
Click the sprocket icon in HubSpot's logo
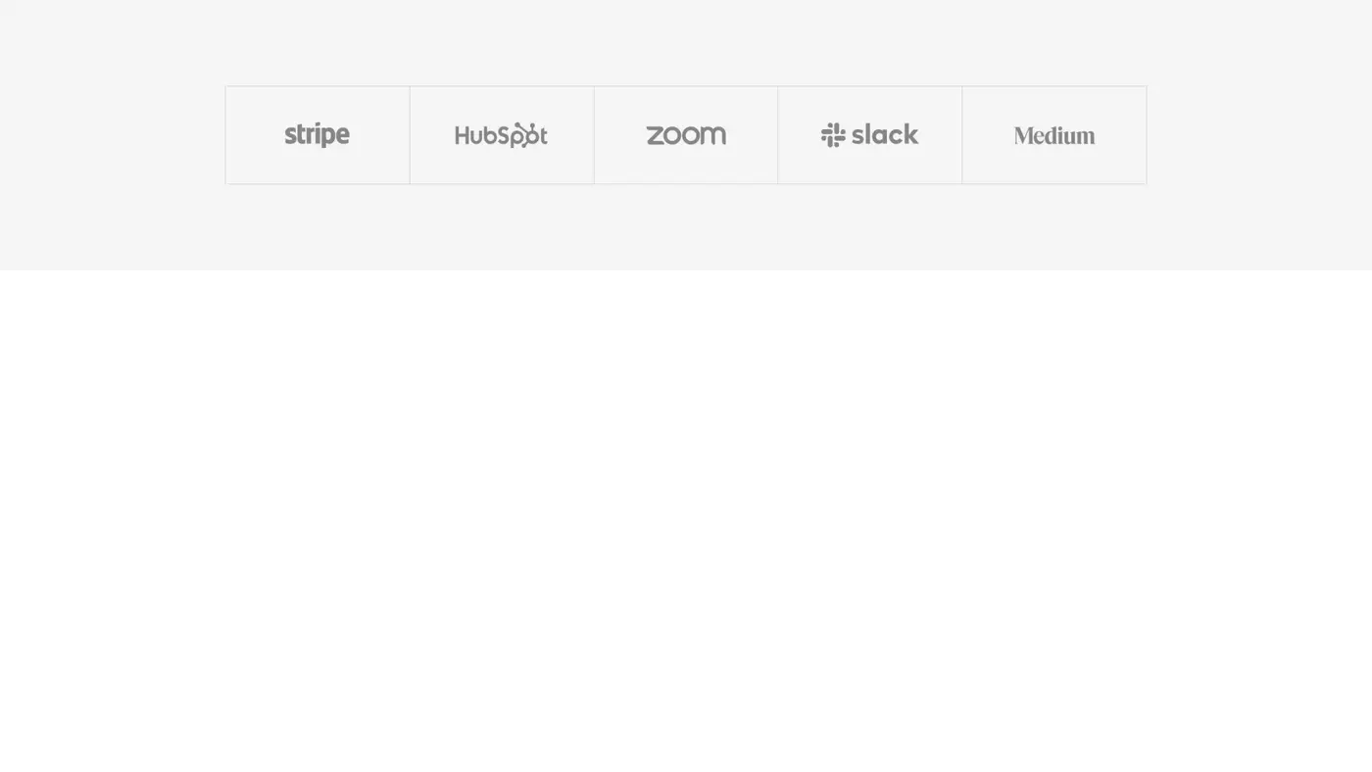528,134
